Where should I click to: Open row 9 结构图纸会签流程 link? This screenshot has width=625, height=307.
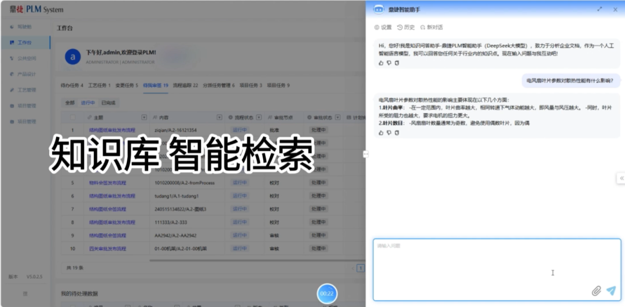click(x=108, y=236)
